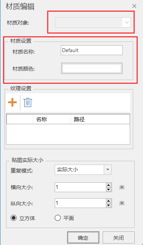Decrease 纵向大小 with the down arrow
Image resolution: width=143 pixels, height=245 pixels.
tap(109, 205)
